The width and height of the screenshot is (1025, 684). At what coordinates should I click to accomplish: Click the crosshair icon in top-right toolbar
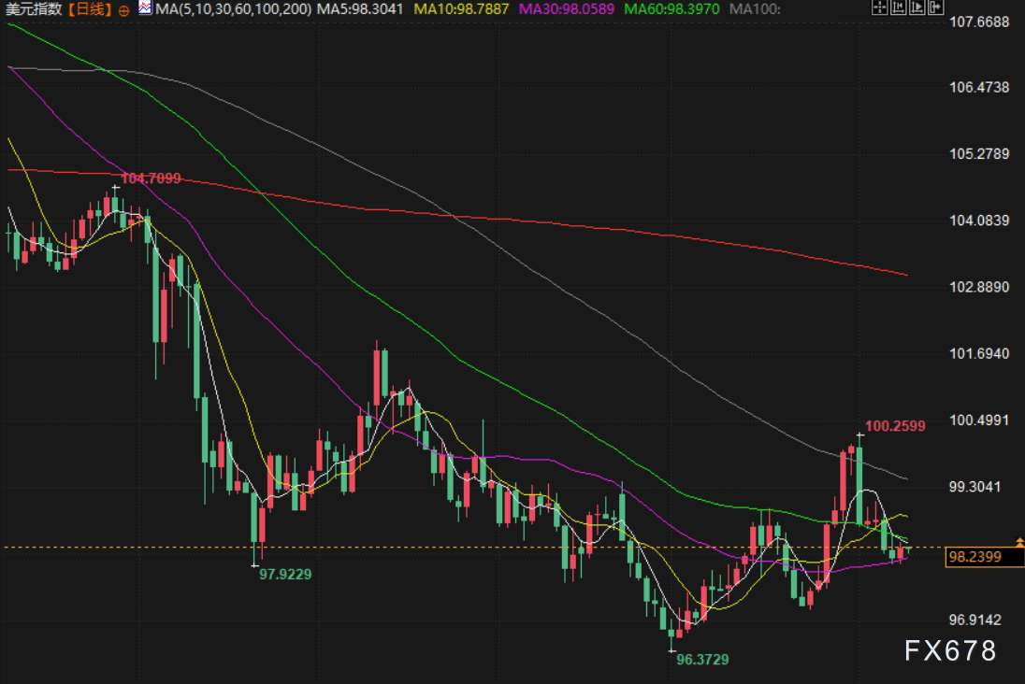pos(880,7)
